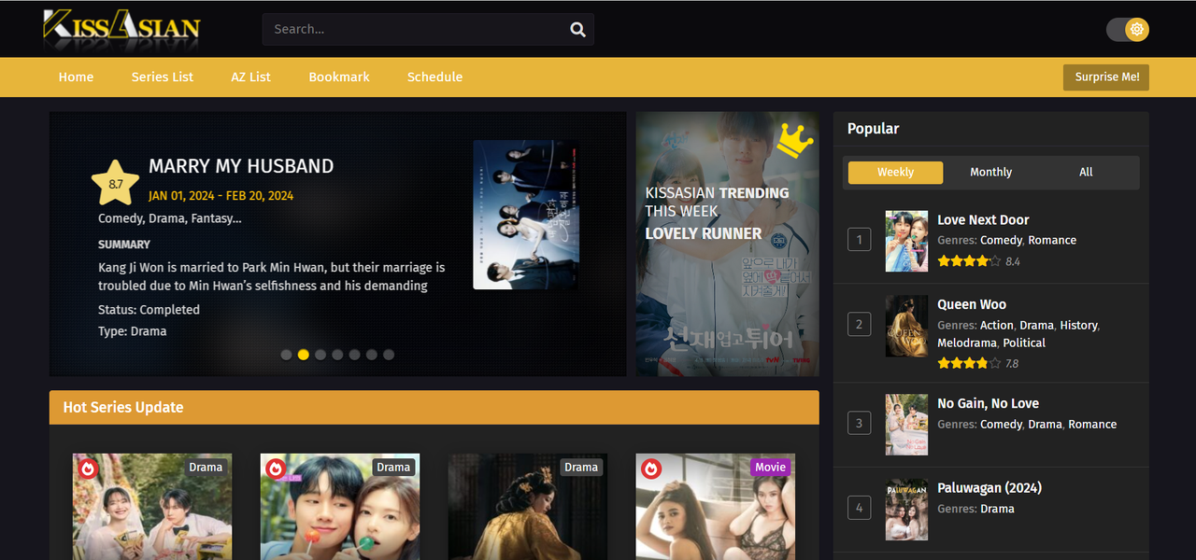
Task: Open Love Next Door title
Action: tap(983, 220)
